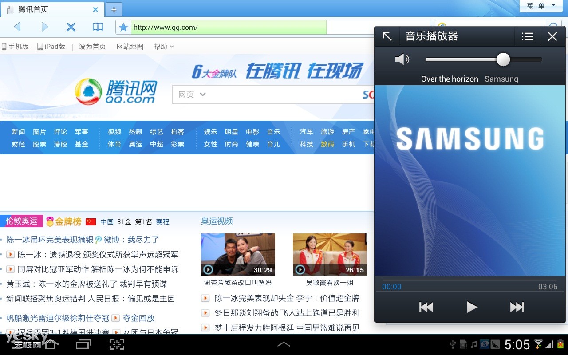Click 设为首页 link
This screenshot has height=355, width=568.
pos(92,47)
